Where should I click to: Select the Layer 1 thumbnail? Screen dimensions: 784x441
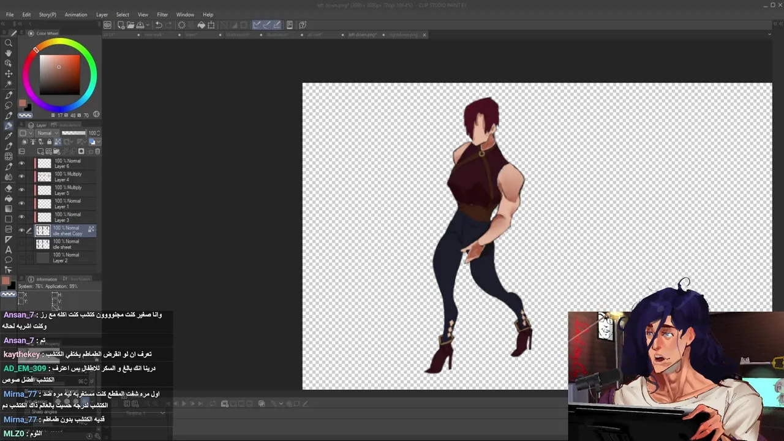[x=44, y=203]
